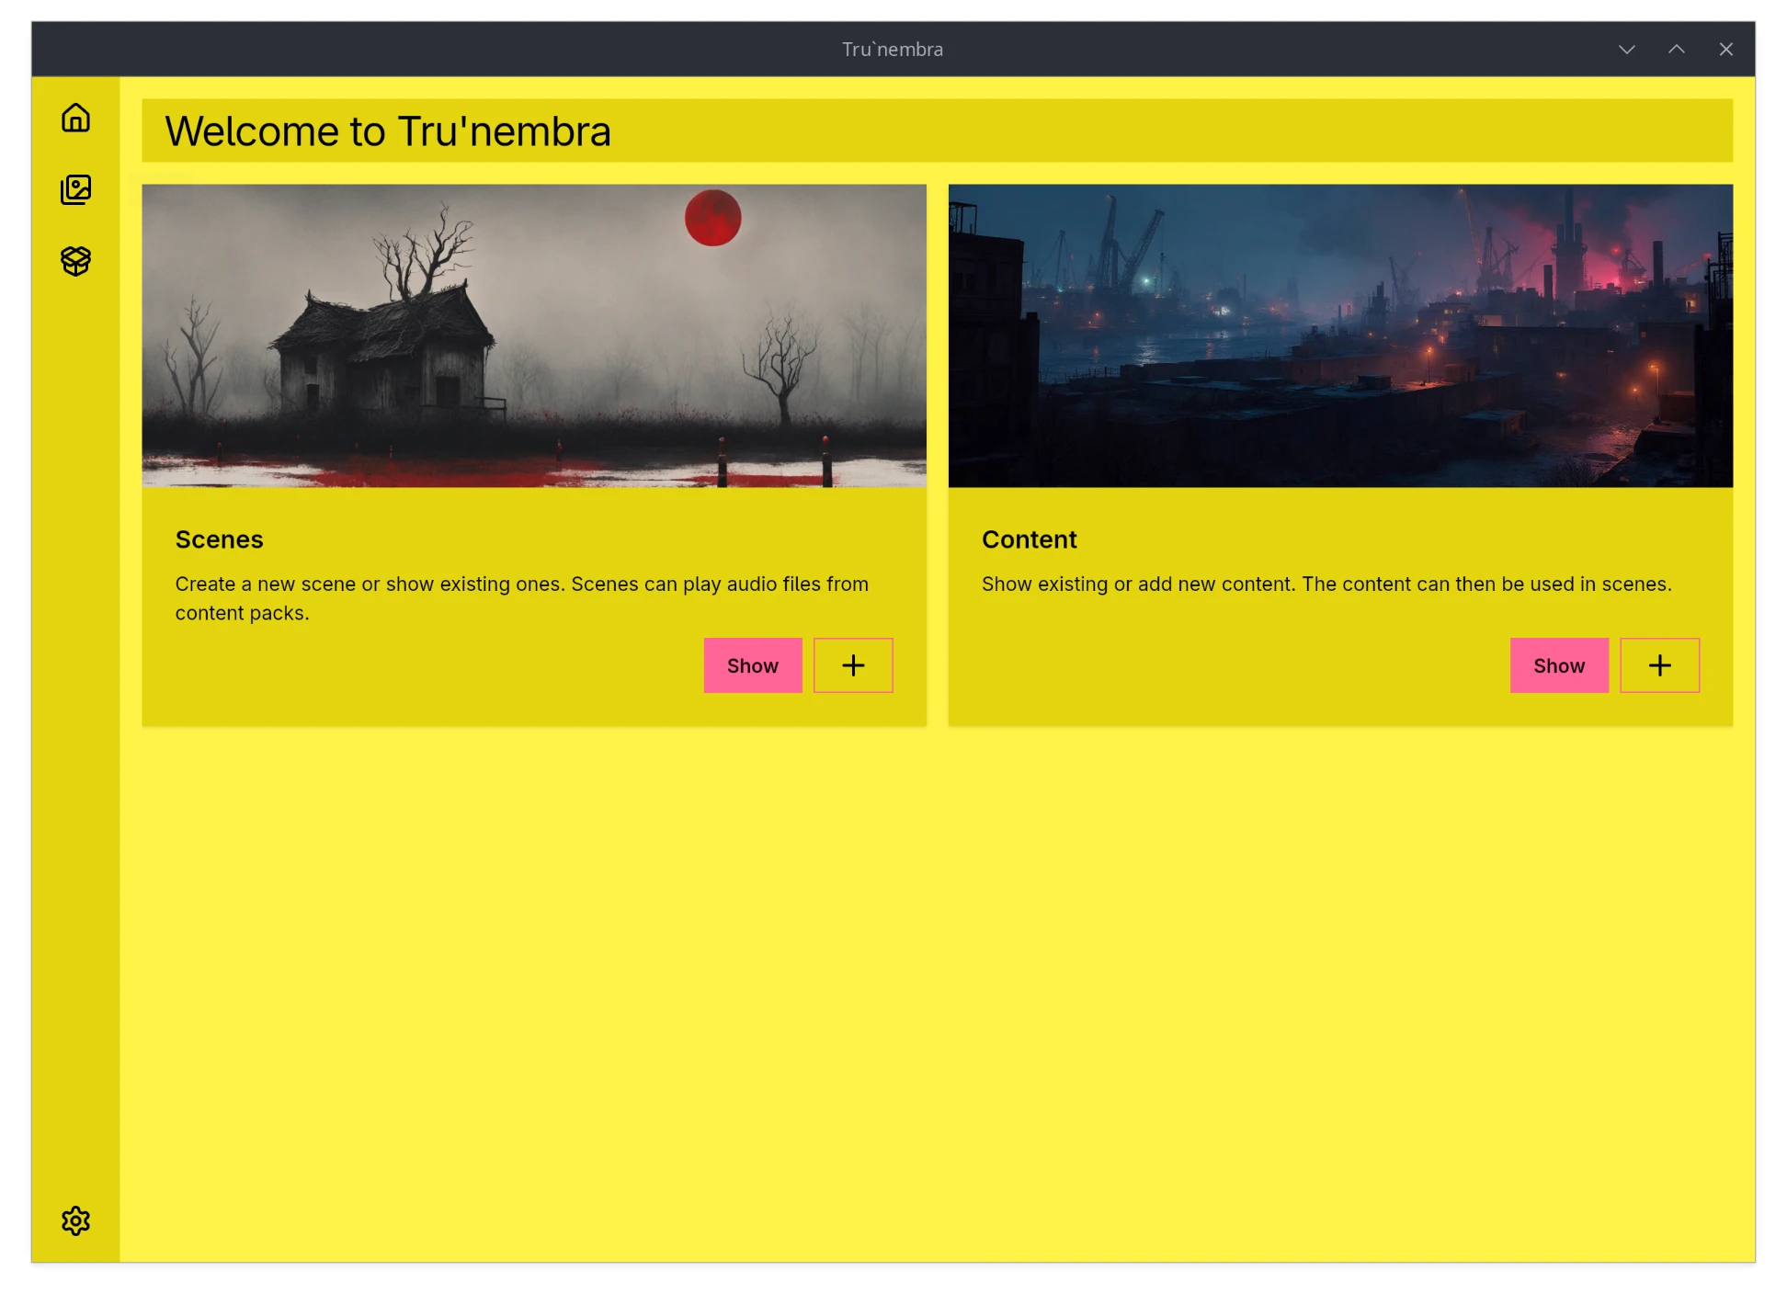The width and height of the screenshot is (1787, 1305).
Task: Click the Tru`nembra window title
Action: click(893, 50)
